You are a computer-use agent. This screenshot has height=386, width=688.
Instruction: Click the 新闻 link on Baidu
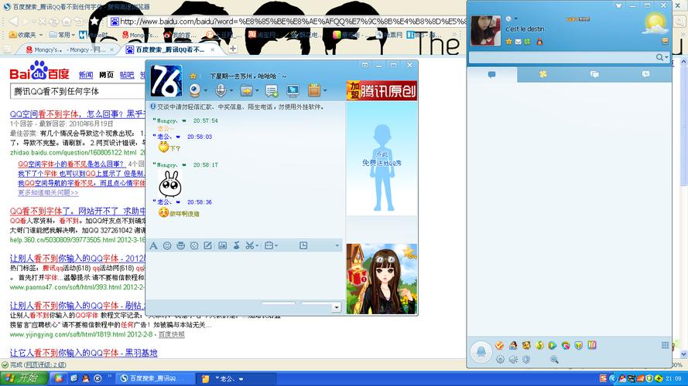(x=86, y=75)
